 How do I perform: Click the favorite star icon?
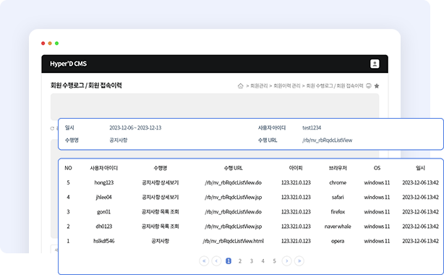377,86
